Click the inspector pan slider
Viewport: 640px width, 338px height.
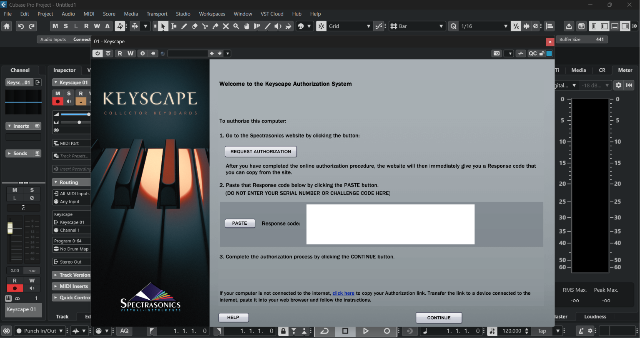coord(75,122)
